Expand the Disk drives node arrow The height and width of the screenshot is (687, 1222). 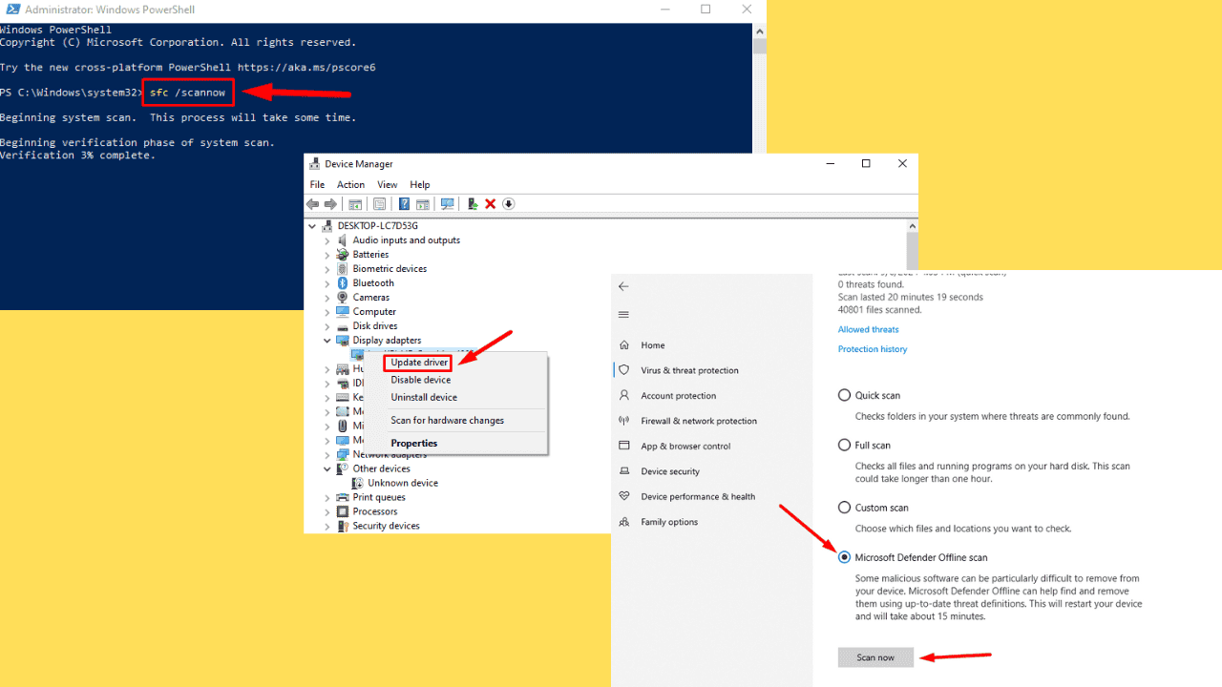(327, 326)
